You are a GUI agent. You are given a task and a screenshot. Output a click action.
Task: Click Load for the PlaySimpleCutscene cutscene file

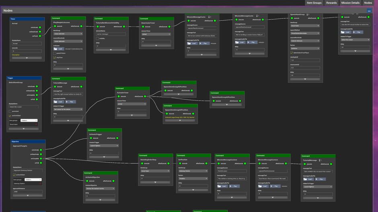pyautogui.click(x=59, y=49)
